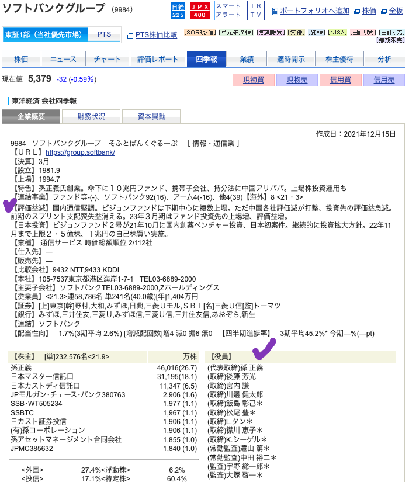
Task: Open the IR TV button
Action: click(255, 11)
